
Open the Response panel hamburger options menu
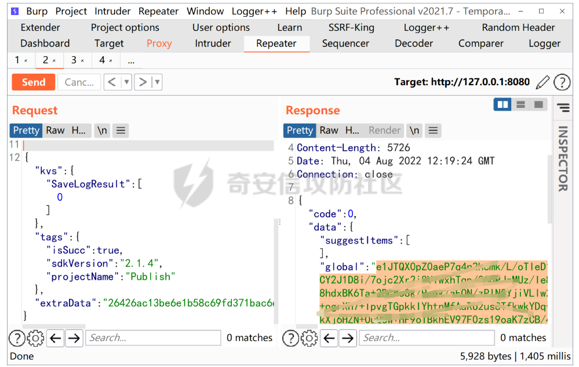point(433,130)
